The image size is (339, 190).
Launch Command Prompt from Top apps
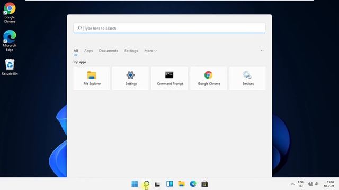tap(169, 78)
